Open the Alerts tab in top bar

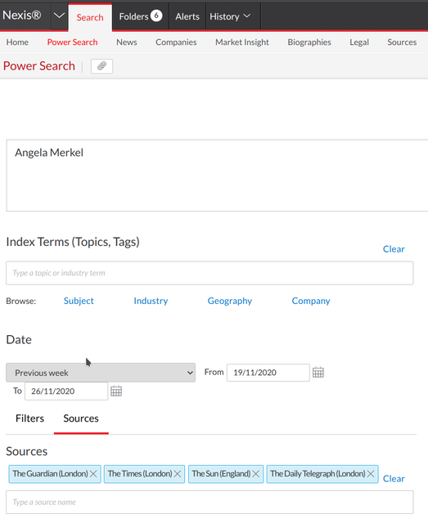(x=187, y=16)
